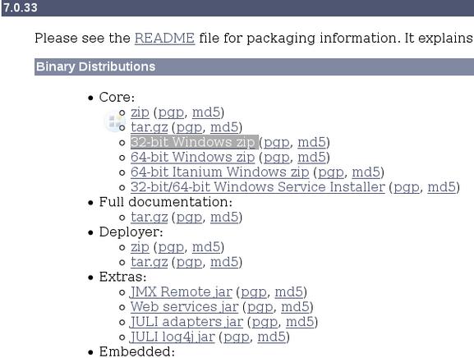The height and width of the screenshot is (358, 474).
Task: Open md5 for 64-bit Itanium Windows zip
Action: (x=366, y=172)
